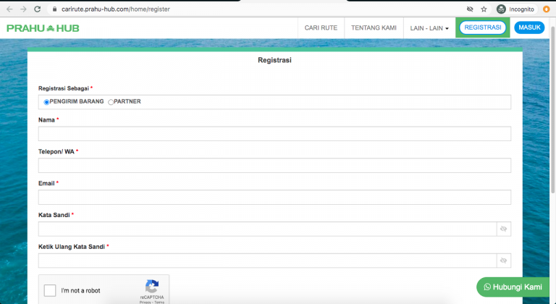Expand the LAIN - LAIN dropdown menu
The image size is (556, 304).
(429, 28)
